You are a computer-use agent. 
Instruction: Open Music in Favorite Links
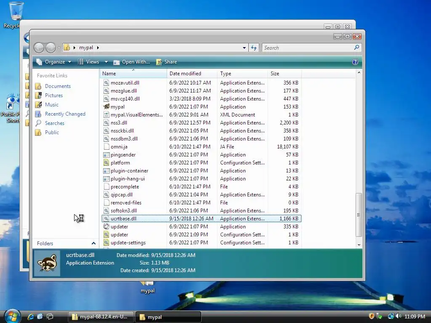(52, 105)
